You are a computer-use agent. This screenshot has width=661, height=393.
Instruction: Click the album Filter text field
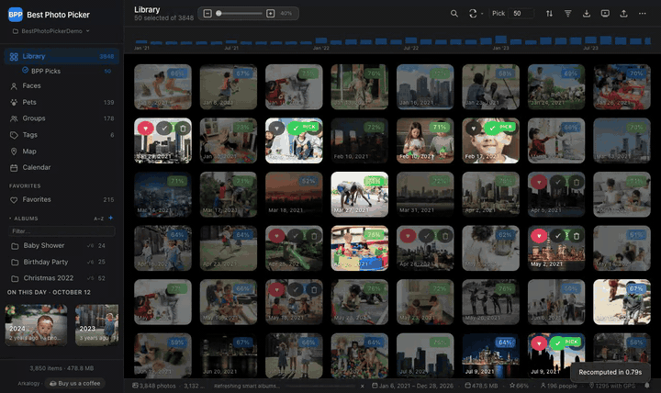(x=62, y=231)
